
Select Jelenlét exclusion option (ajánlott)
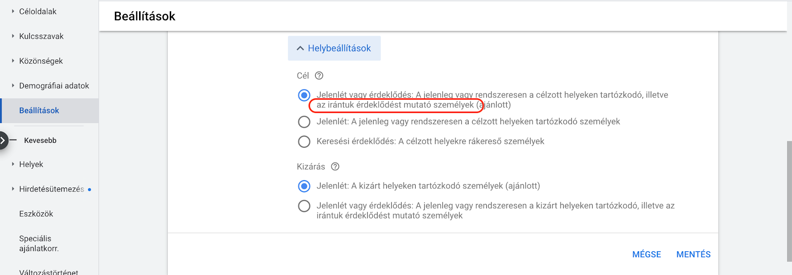(x=304, y=186)
